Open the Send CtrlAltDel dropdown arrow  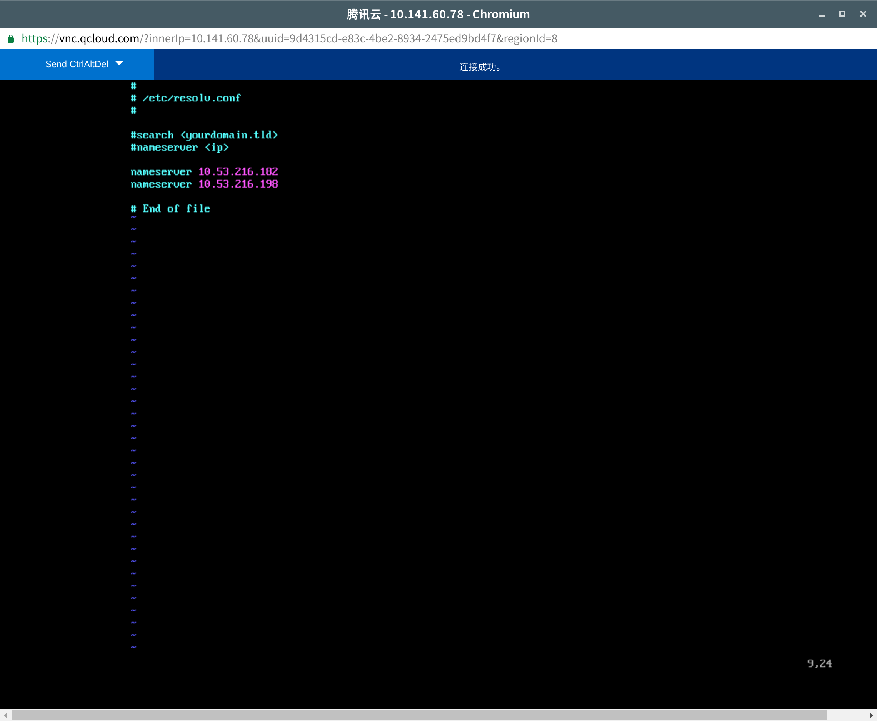[x=119, y=63]
